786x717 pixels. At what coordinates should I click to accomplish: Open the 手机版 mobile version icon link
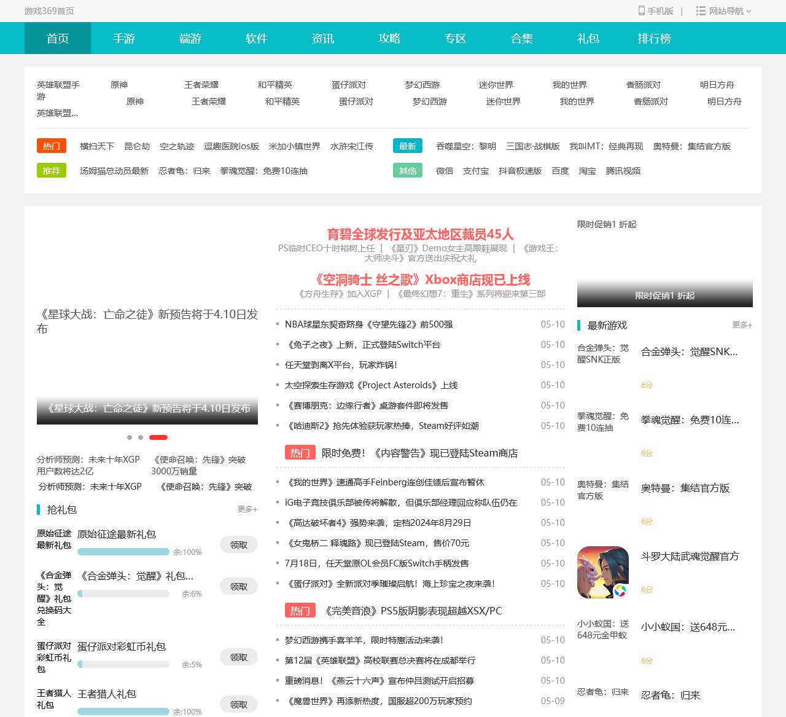pos(656,11)
